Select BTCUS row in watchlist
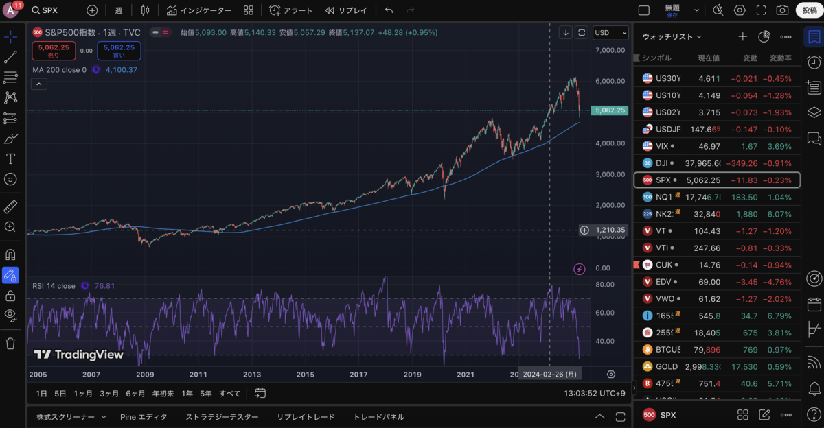 pyautogui.click(x=717, y=350)
